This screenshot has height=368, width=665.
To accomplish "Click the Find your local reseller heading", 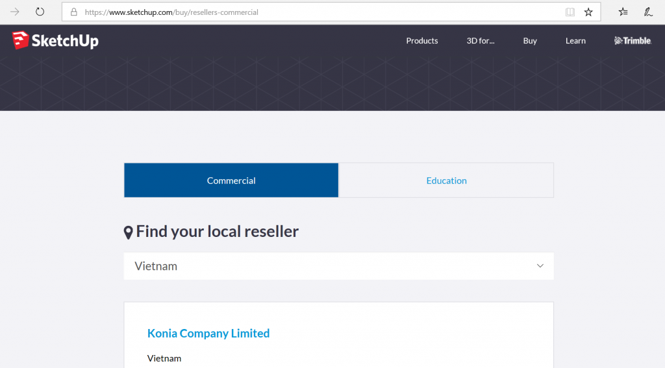I will (217, 232).
